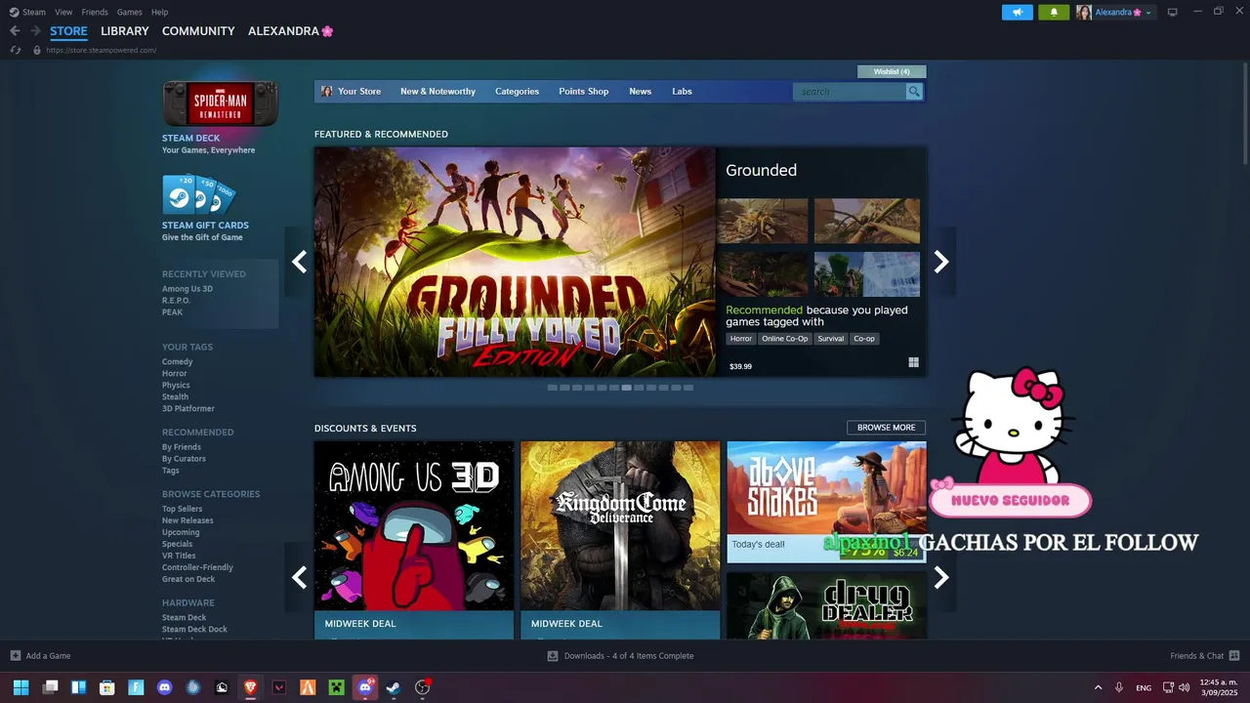Open the Downloads manager icon
Image resolution: width=1250 pixels, height=703 pixels.
[553, 656]
